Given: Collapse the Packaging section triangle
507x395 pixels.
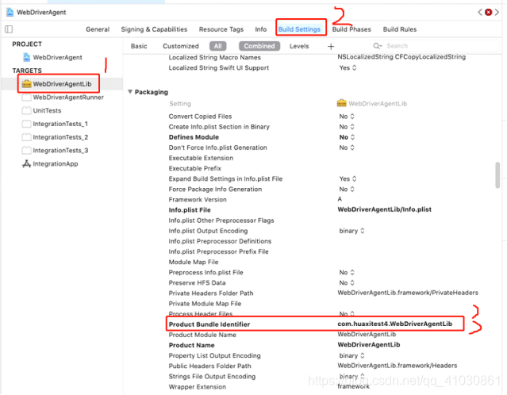Looking at the screenshot, I should 130,92.
